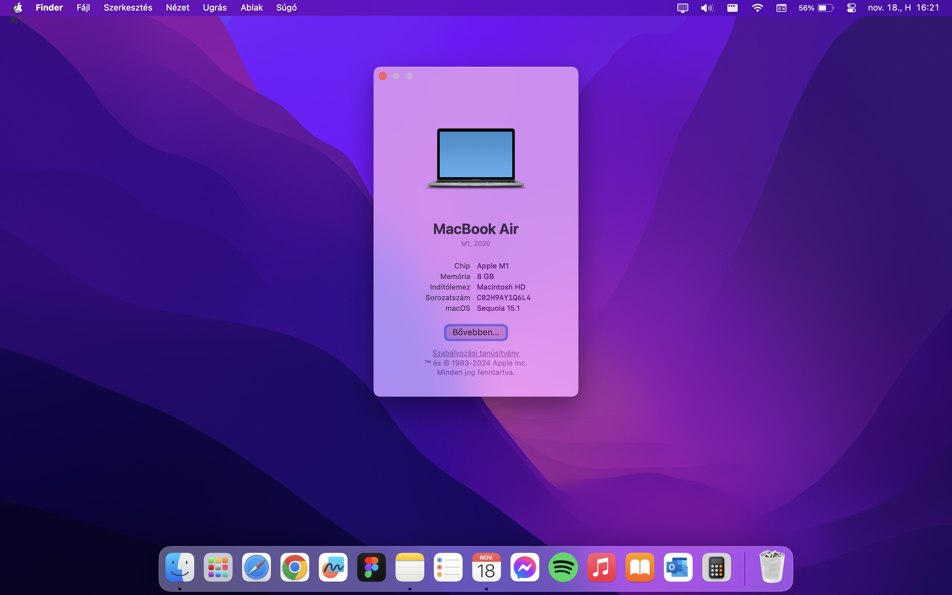Open Launchpad in the Dock
The height and width of the screenshot is (595, 952).
pyautogui.click(x=218, y=567)
